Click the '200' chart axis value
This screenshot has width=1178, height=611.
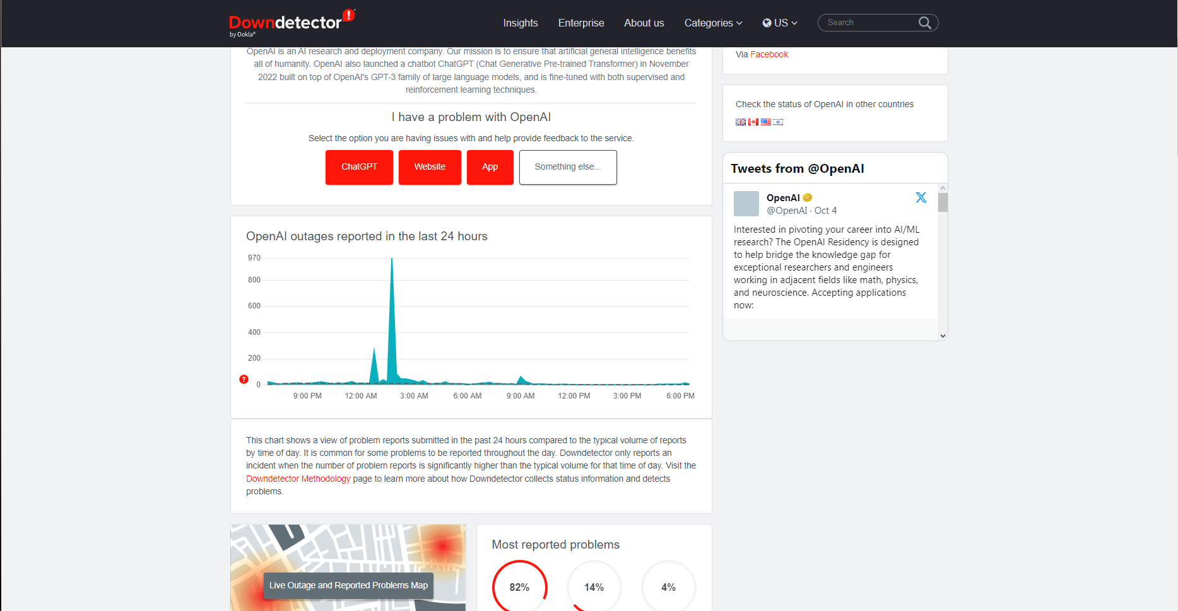[x=254, y=358]
